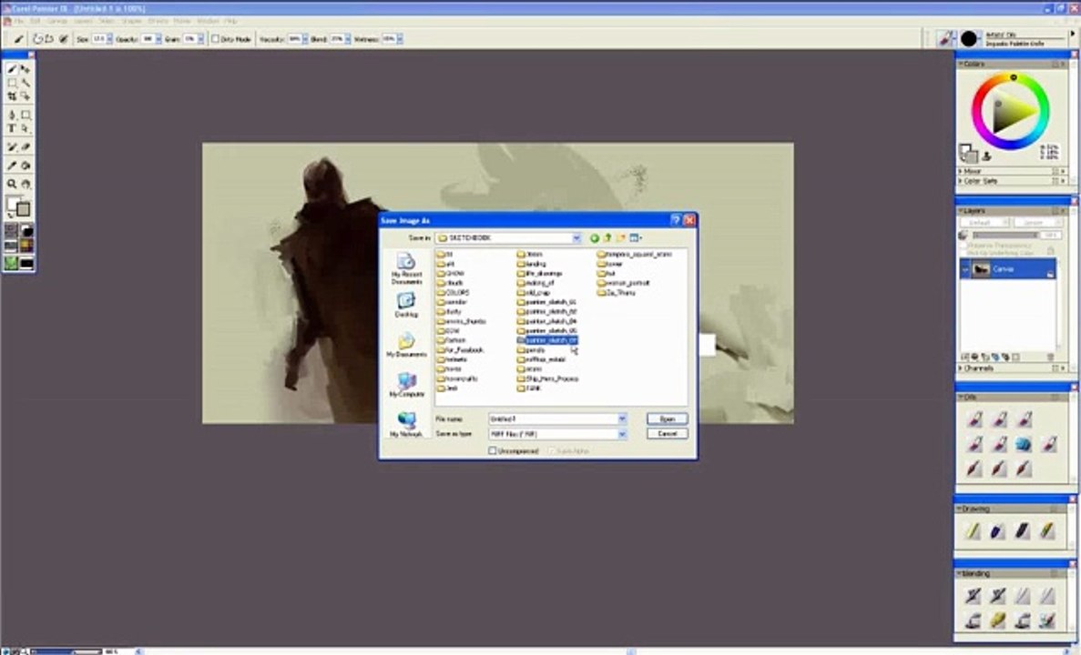Expand the Channels panel
This screenshot has width=1081, height=655.
click(x=961, y=368)
